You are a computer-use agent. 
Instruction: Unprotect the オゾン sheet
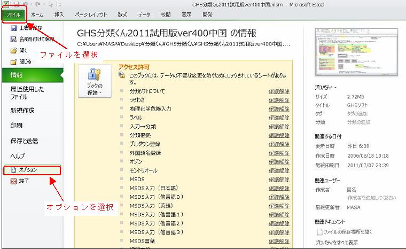tap(279, 162)
